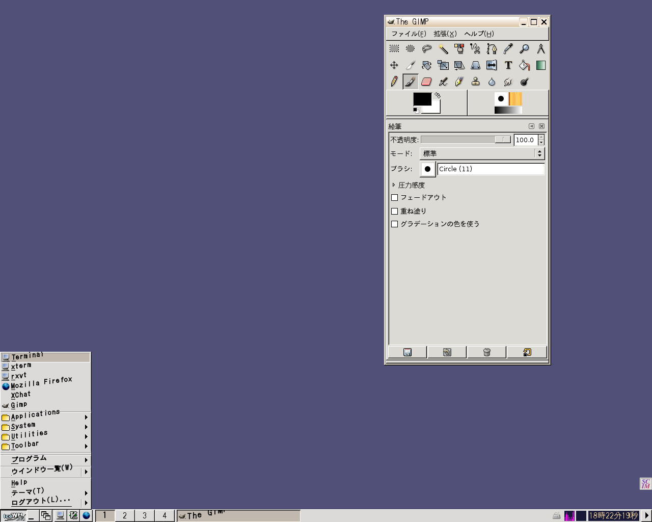Select the Fuzzy Select magic wand tool
Image resolution: width=652 pixels, height=522 pixels.
pos(443,49)
